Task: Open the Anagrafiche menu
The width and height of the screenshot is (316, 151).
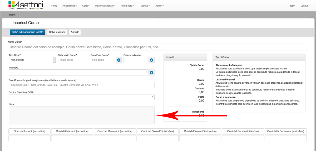Action: pos(70,6)
